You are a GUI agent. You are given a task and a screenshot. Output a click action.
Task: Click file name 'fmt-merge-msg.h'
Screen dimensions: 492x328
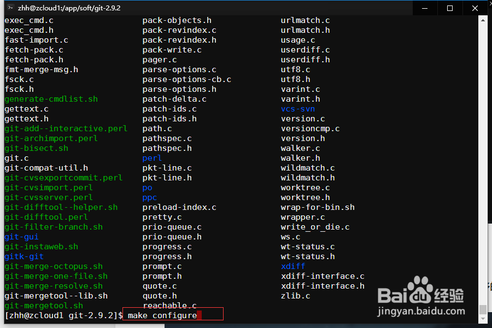click(x=42, y=69)
